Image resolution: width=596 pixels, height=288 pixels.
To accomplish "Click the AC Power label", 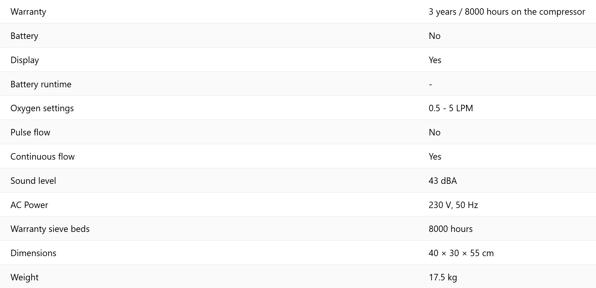I will [29, 205].
